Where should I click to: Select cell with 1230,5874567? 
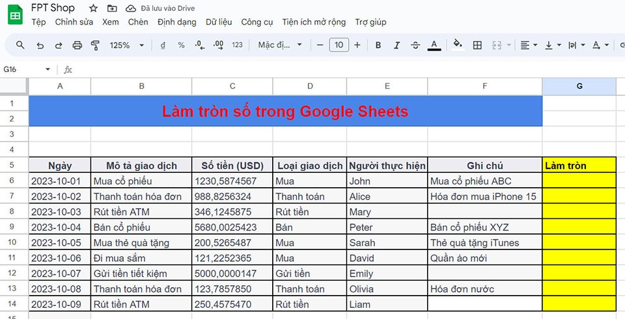[x=232, y=181]
